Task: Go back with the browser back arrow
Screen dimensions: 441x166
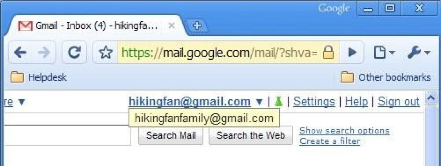Action: pos(20,53)
